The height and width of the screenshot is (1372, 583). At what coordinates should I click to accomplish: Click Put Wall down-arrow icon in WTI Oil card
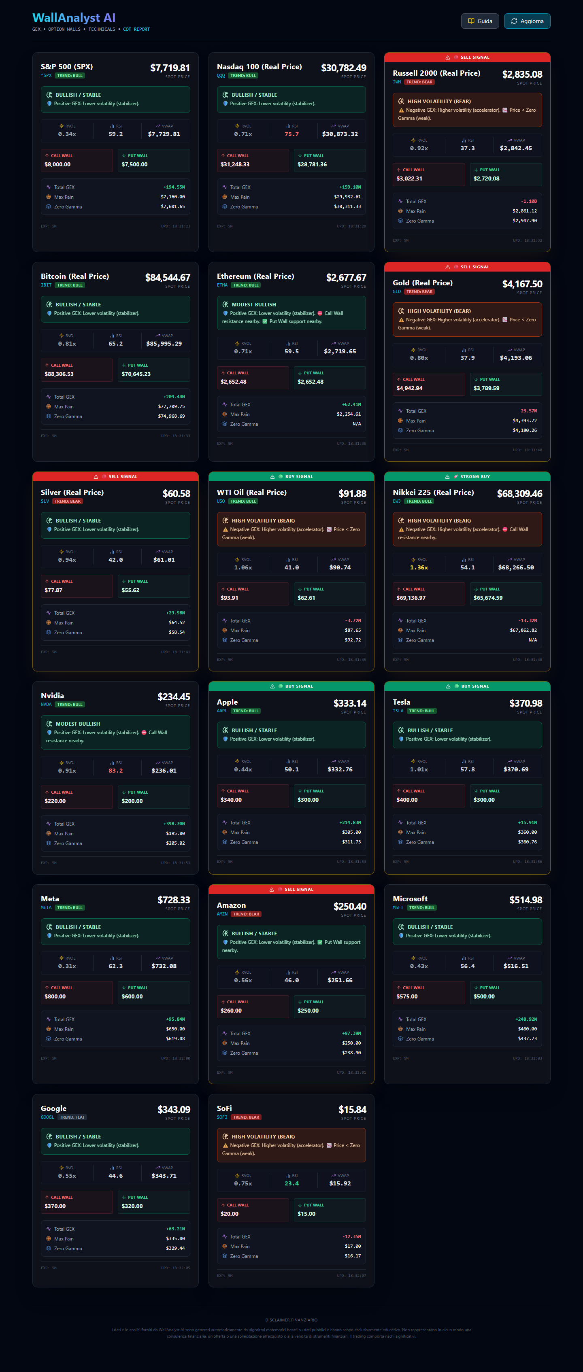pyautogui.click(x=300, y=589)
